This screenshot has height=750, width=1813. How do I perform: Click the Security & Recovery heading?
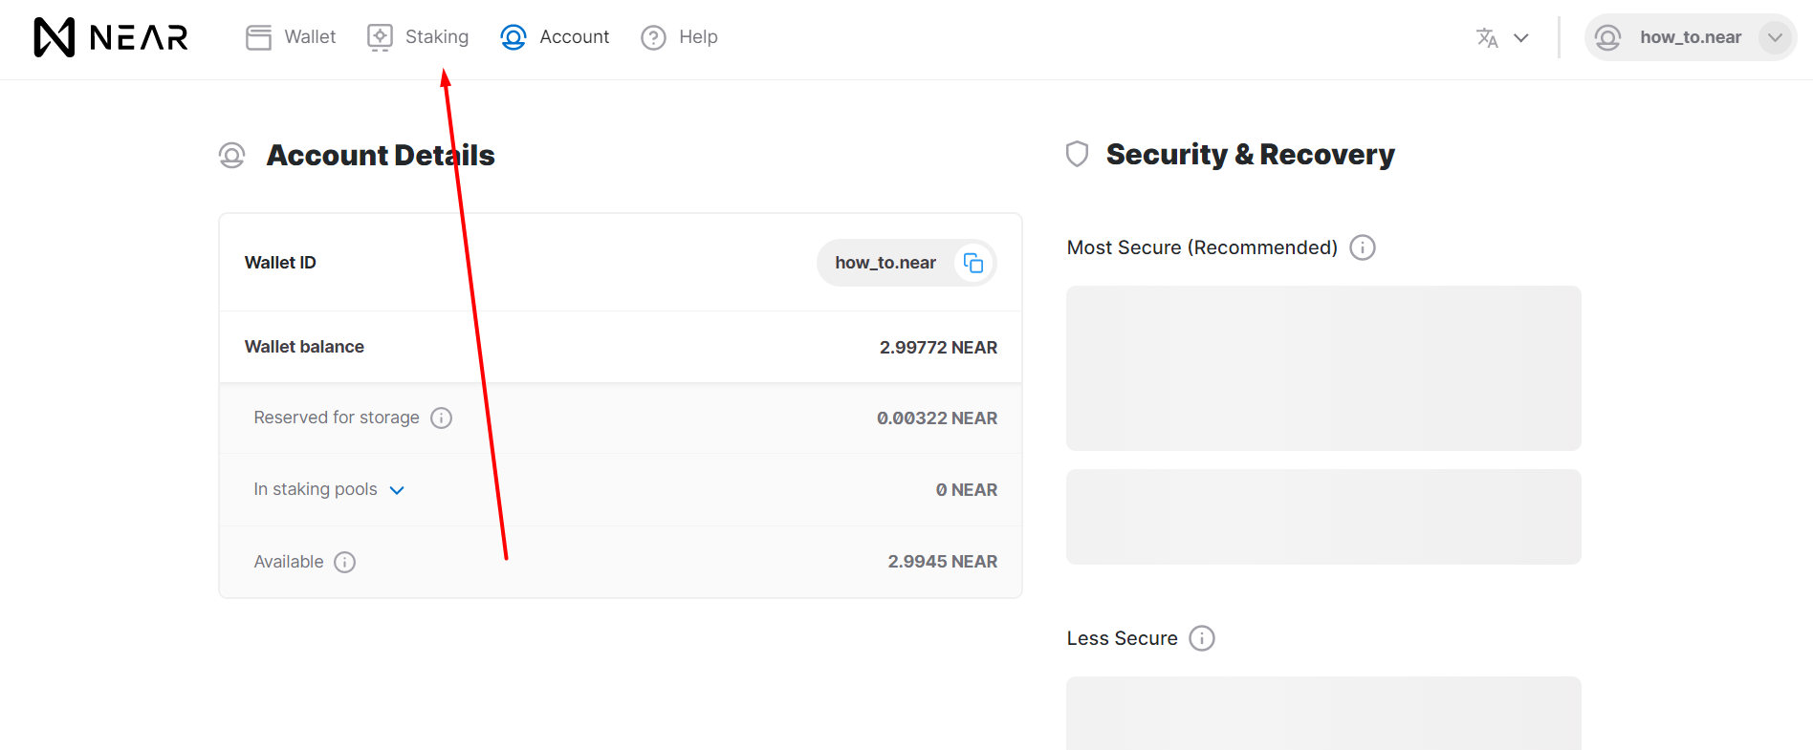click(x=1250, y=154)
